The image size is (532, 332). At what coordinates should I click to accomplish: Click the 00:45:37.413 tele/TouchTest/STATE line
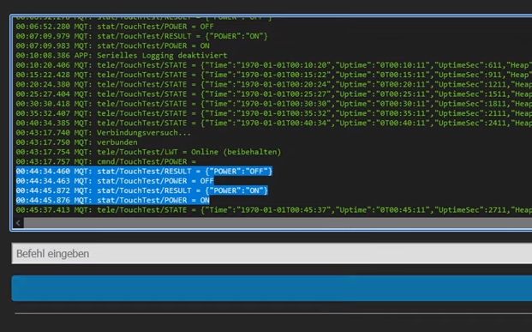[x=274, y=210]
